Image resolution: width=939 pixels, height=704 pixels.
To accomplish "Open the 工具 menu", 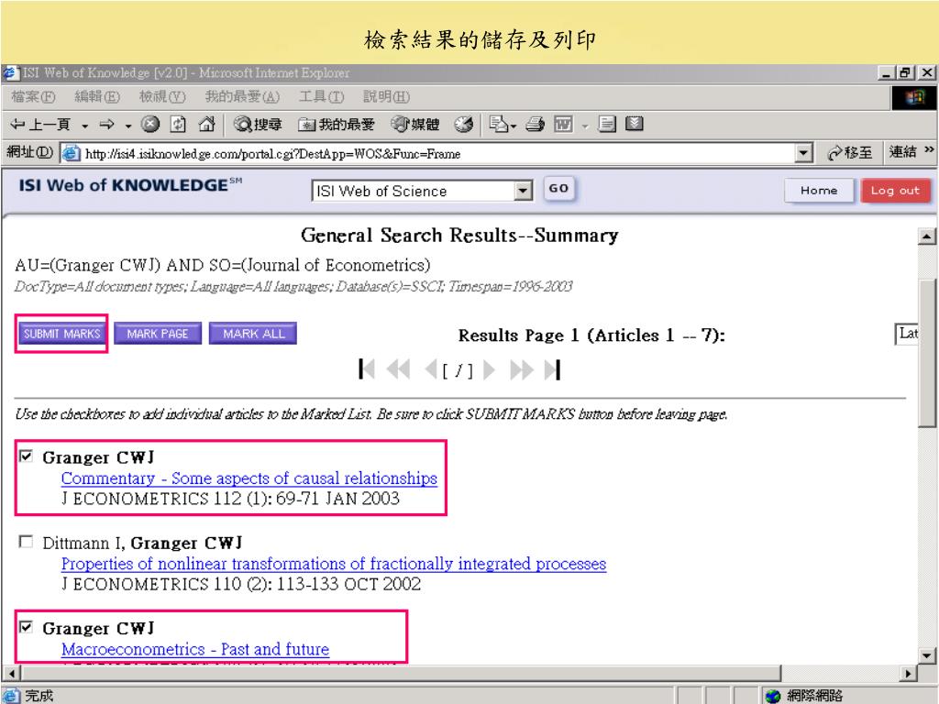I will point(322,96).
